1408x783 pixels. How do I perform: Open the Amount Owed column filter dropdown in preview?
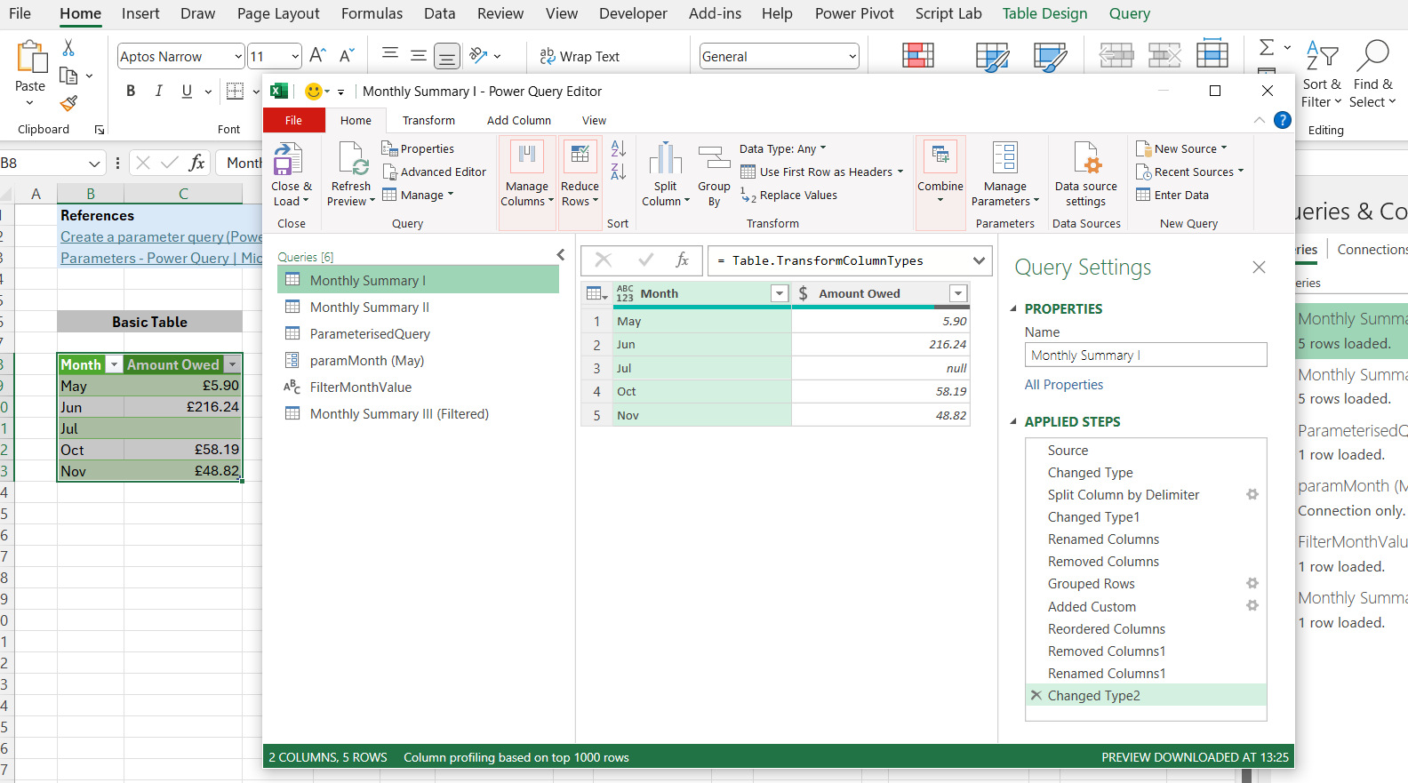click(958, 293)
